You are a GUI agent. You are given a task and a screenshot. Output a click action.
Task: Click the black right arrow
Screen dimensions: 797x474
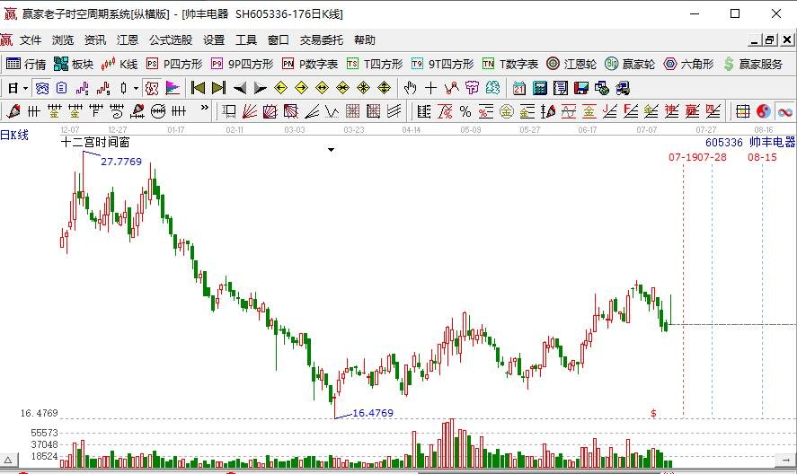point(261,88)
